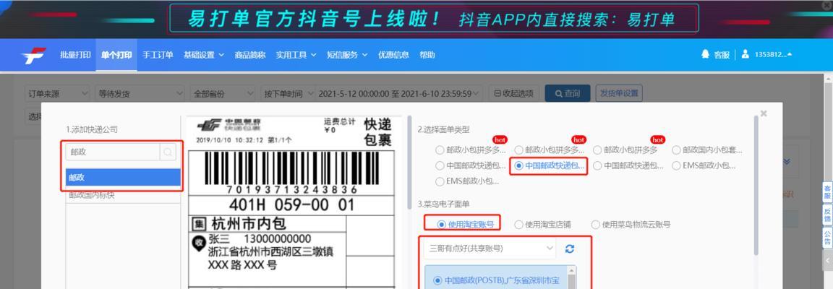Refresh the Taobao account list icon
Image resolution: width=833 pixels, height=289 pixels.
coord(570,249)
